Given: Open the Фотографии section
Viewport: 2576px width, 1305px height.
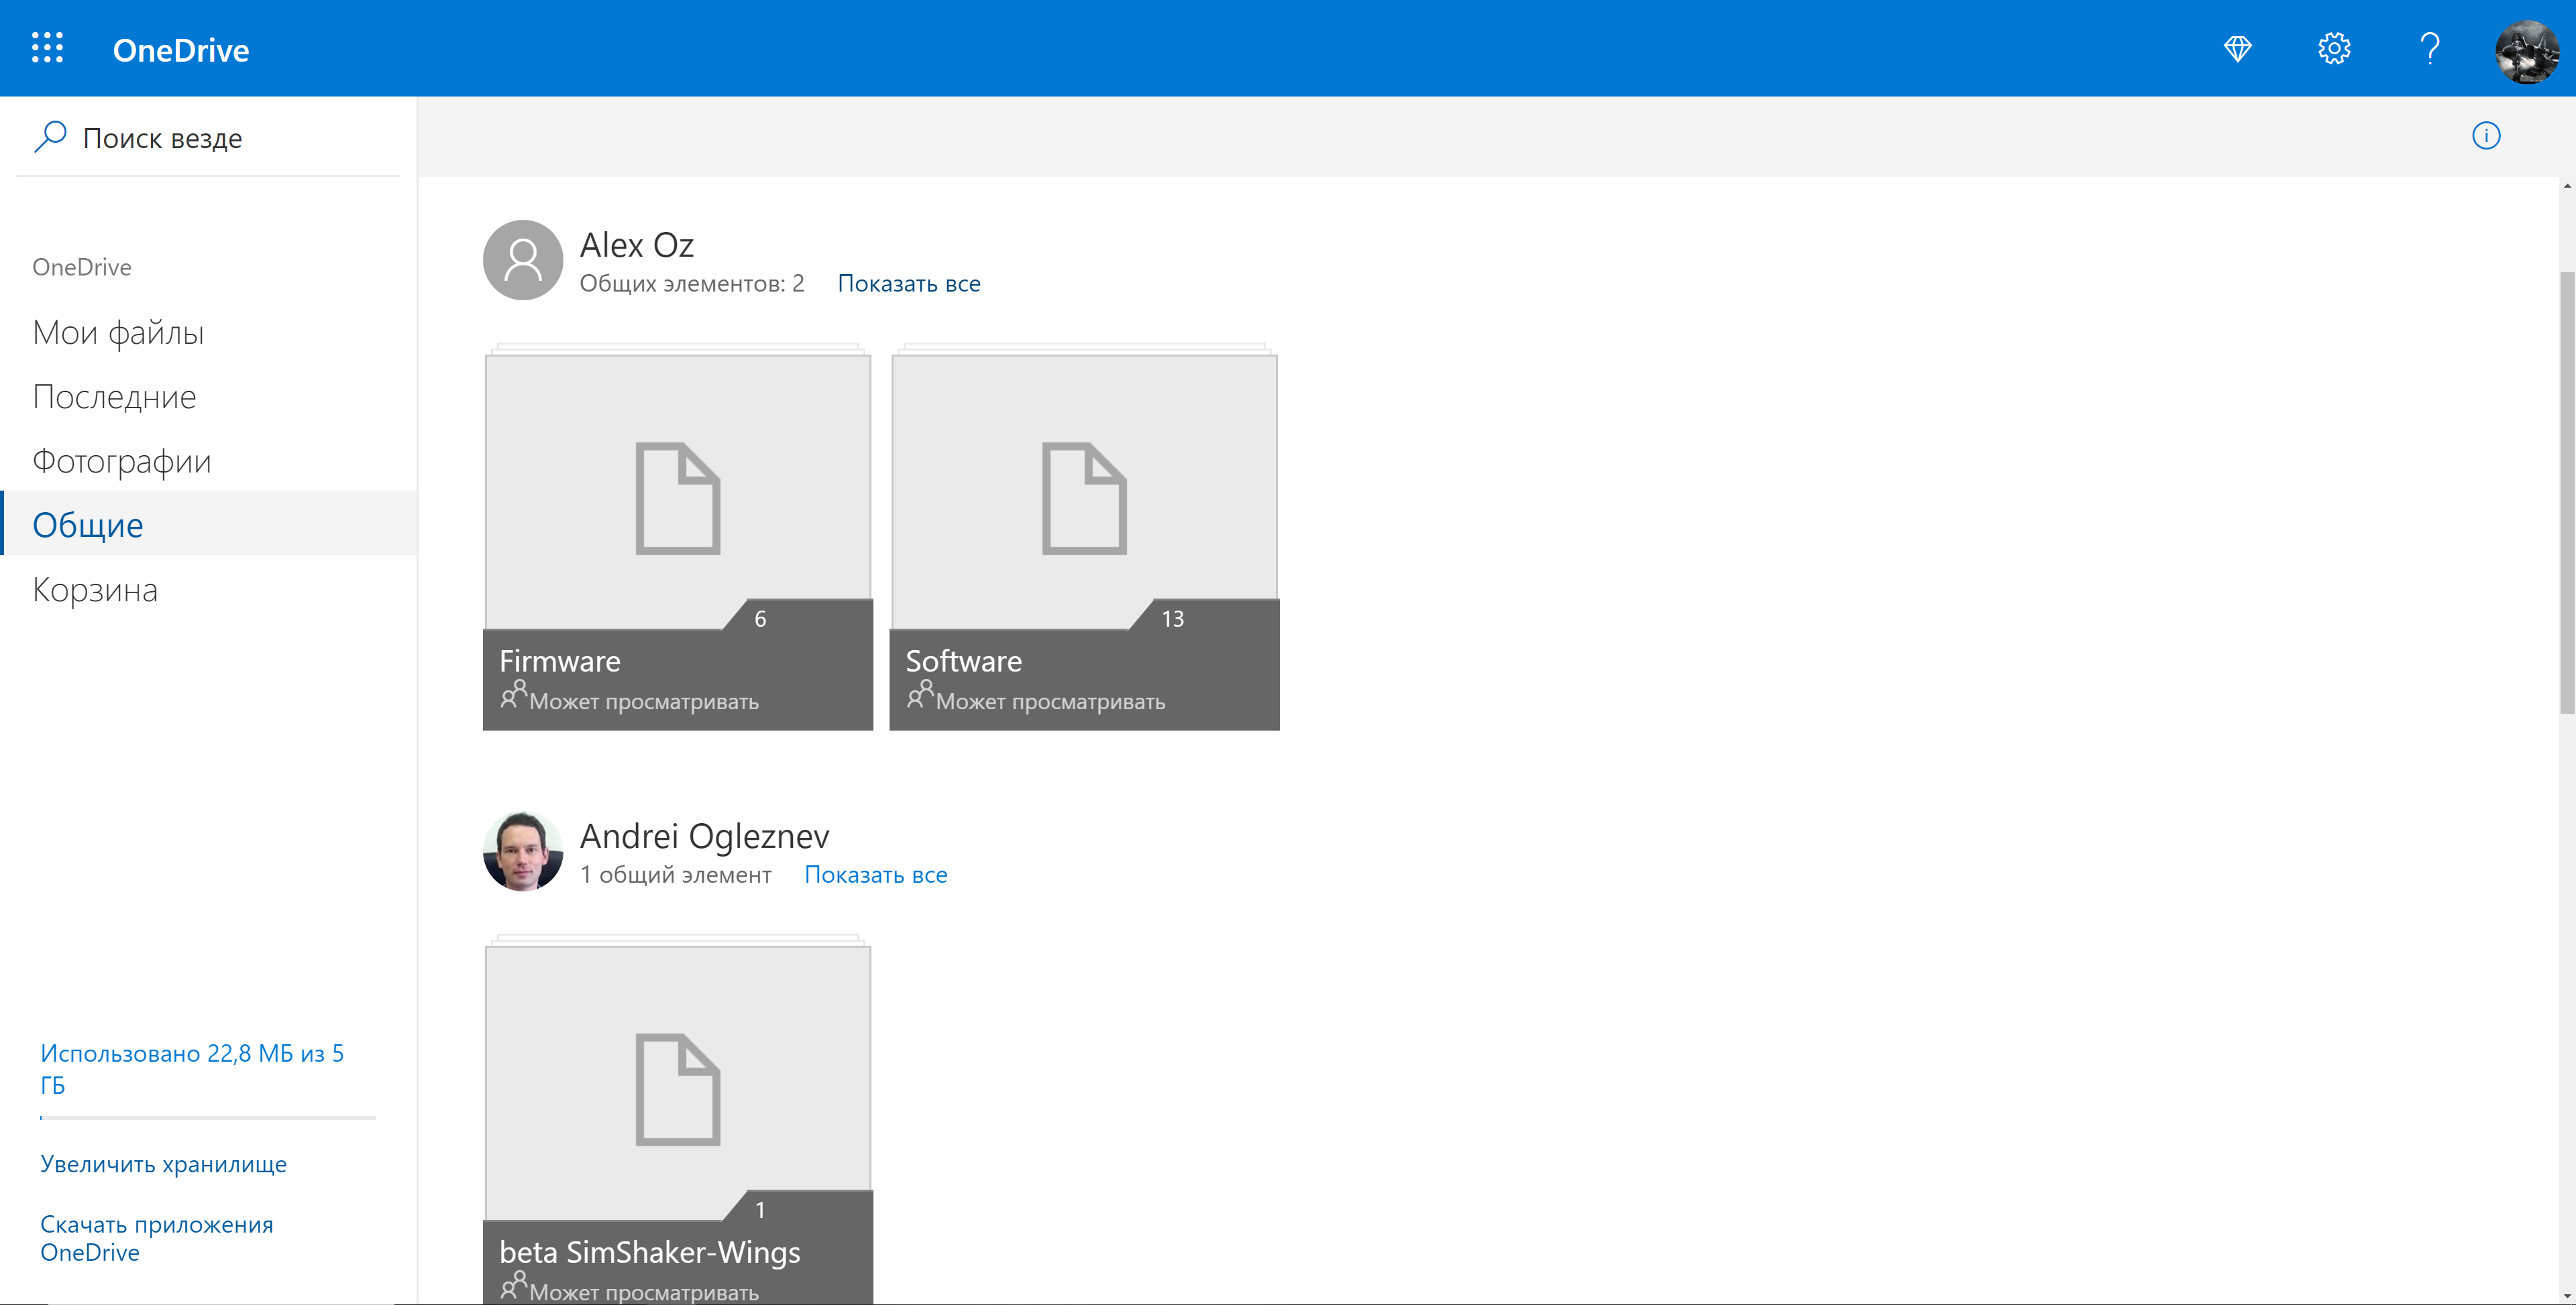Looking at the screenshot, I should click(x=122, y=462).
